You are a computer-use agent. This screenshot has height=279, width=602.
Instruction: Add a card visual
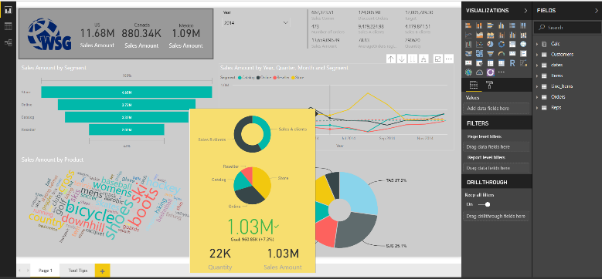(512, 53)
